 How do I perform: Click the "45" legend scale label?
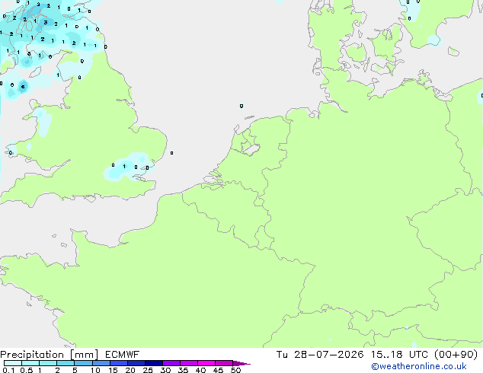(218, 370)
